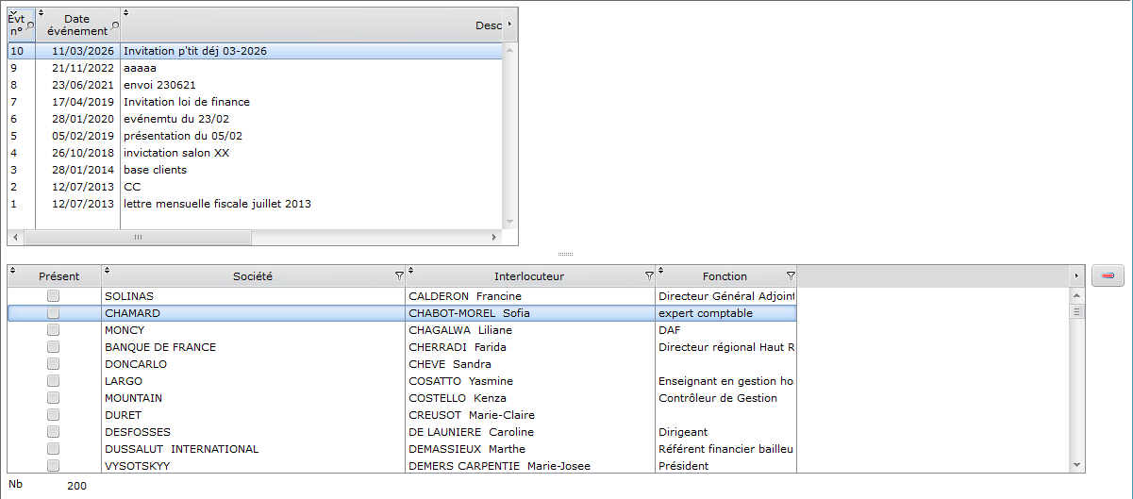
Task: Open the Fonction column filter funnel
Action: pos(791,276)
